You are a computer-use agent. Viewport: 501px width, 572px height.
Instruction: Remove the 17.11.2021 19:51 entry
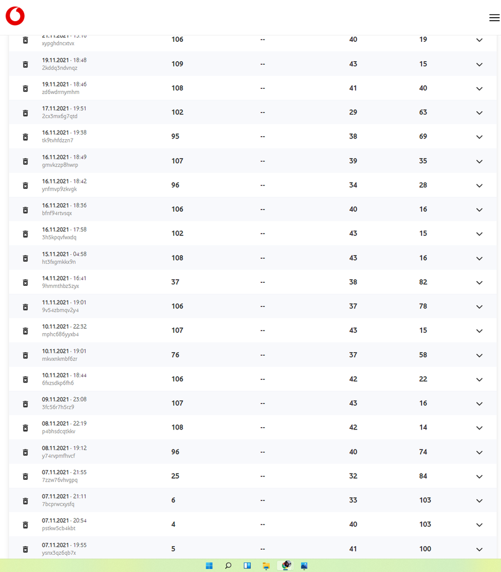(25, 113)
